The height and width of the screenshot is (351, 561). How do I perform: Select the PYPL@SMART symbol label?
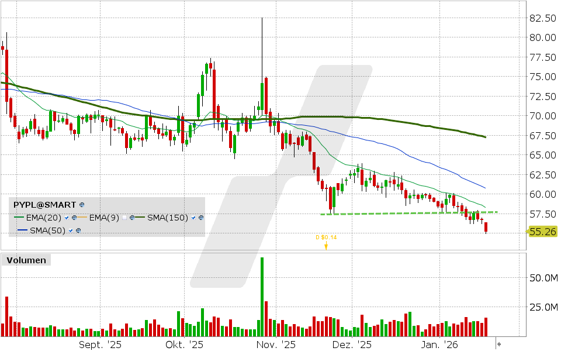44,204
